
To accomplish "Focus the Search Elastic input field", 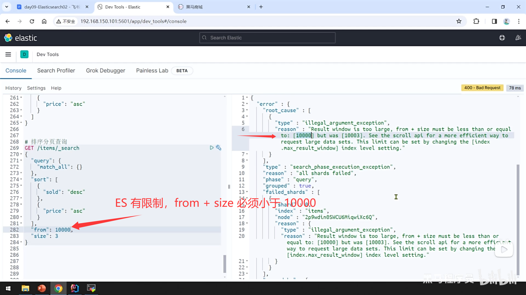I will (x=267, y=38).
